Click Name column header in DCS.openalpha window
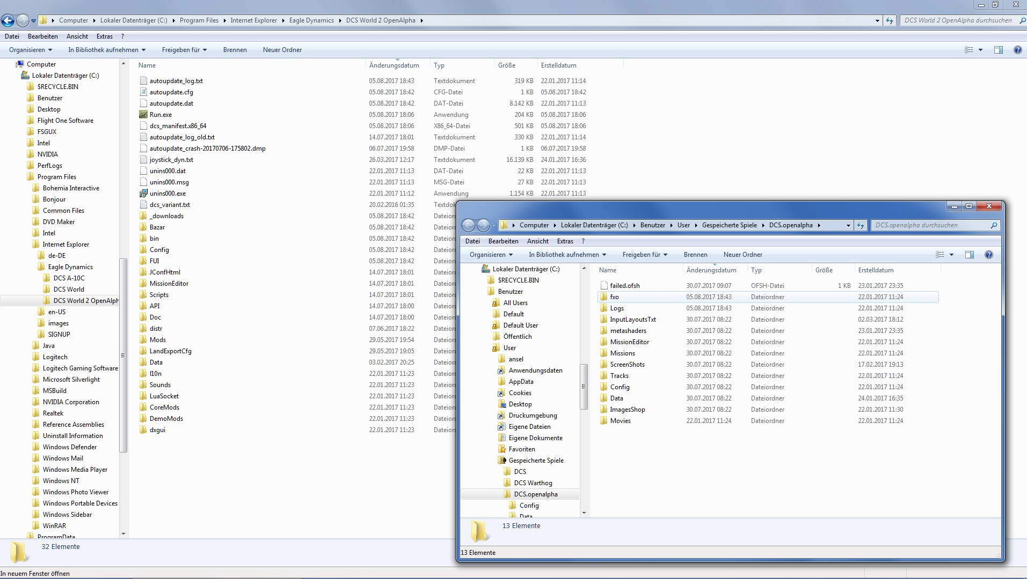The width and height of the screenshot is (1027, 579). 608,270
